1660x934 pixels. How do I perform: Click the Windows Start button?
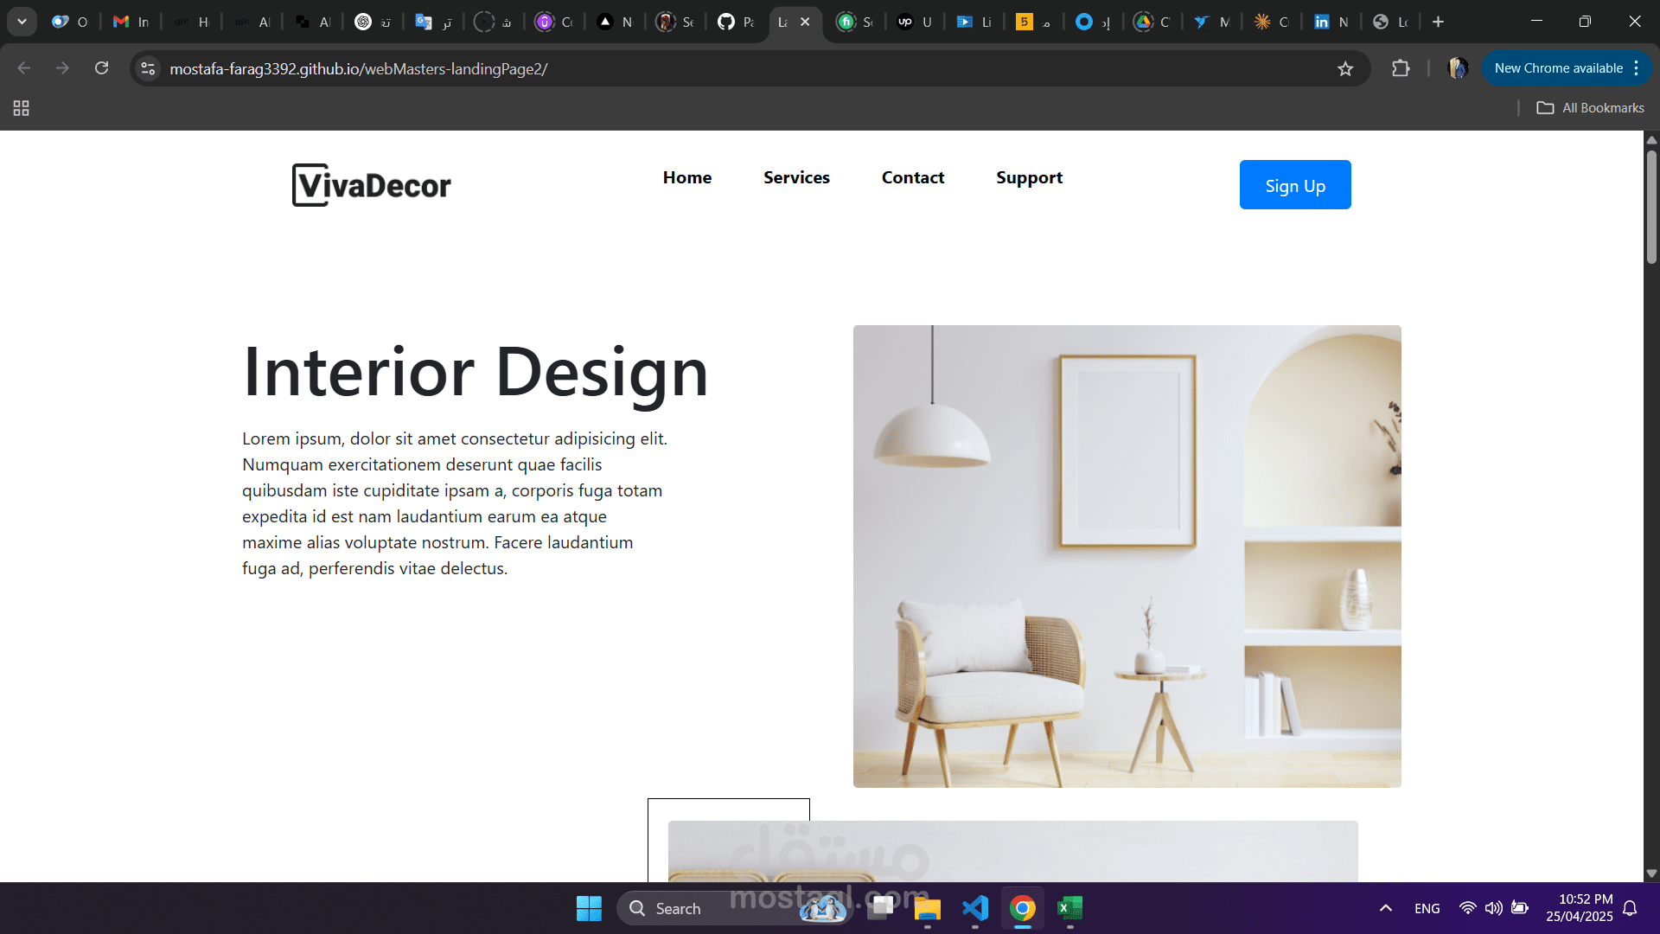(x=588, y=908)
